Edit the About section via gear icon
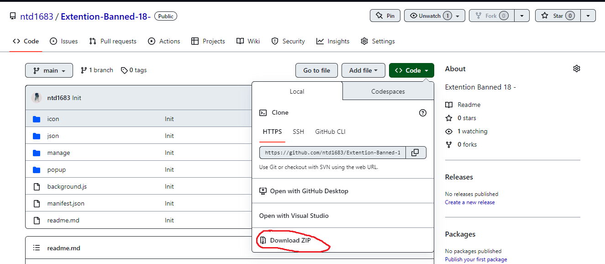The width and height of the screenshot is (605, 264). pyautogui.click(x=577, y=69)
